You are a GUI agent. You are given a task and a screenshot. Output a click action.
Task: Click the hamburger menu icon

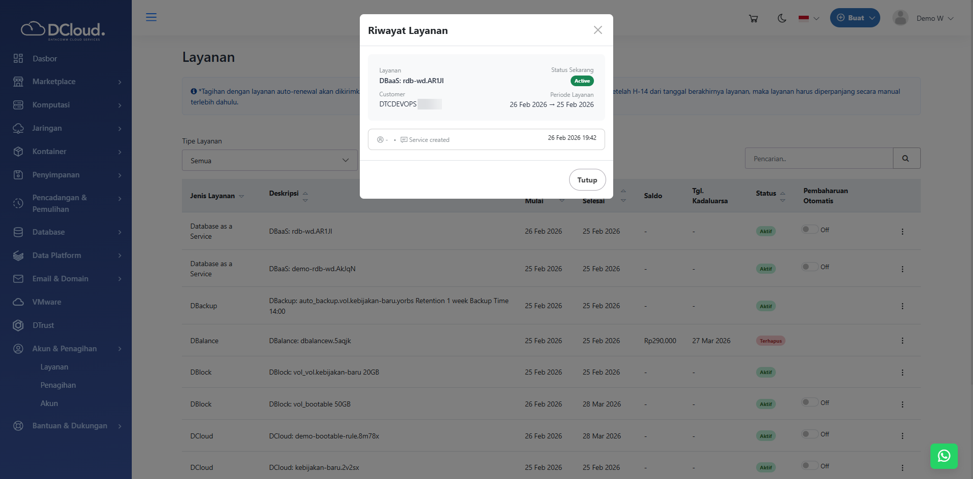point(151,17)
